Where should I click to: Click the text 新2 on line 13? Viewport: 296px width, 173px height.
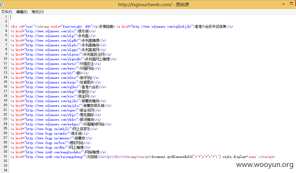pos(79,73)
